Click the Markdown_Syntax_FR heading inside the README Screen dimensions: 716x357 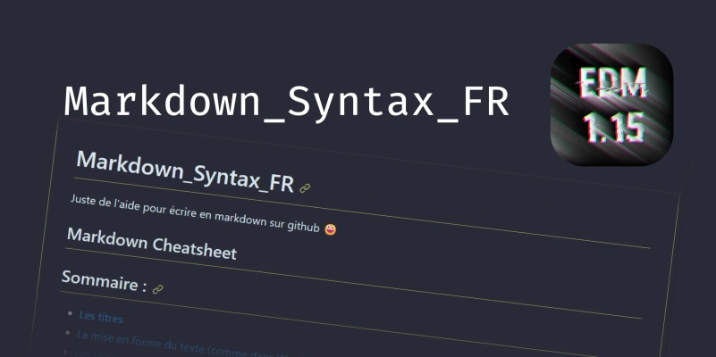[185, 171]
